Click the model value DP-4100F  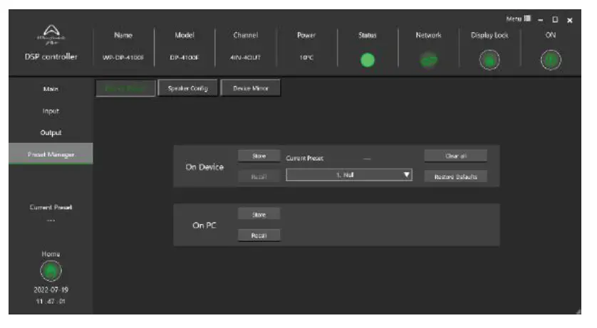click(x=185, y=58)
